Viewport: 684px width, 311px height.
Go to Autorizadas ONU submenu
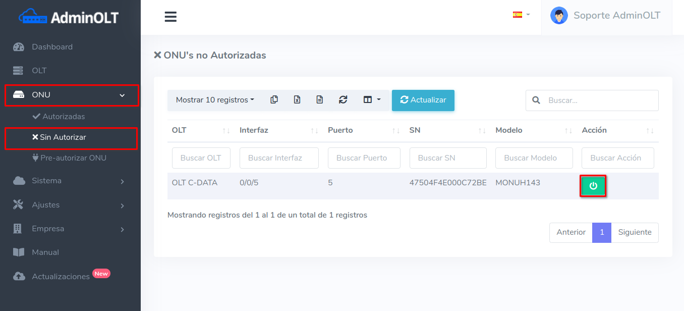pyautogui.click(x=63, y=117)
